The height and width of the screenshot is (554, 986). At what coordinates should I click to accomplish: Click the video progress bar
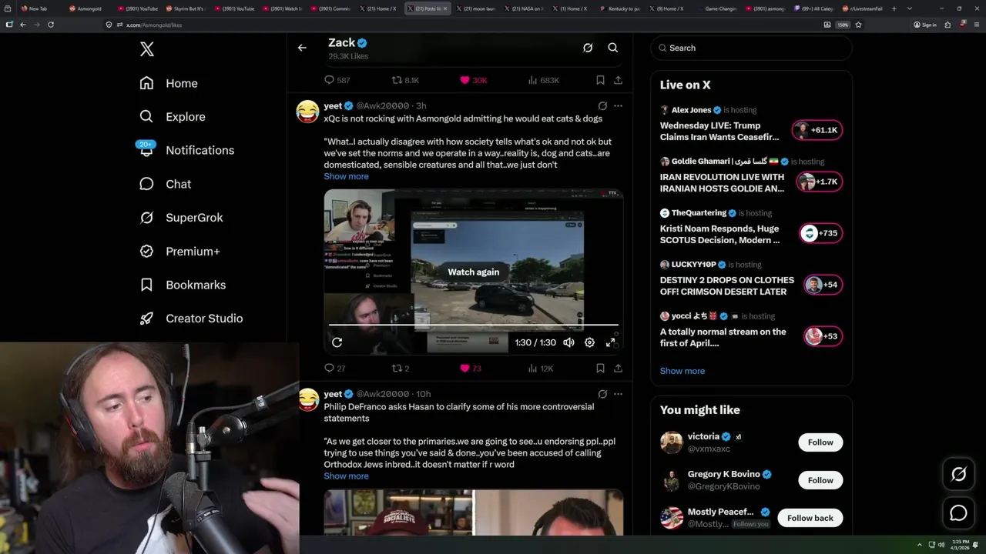tap(474, 325)
